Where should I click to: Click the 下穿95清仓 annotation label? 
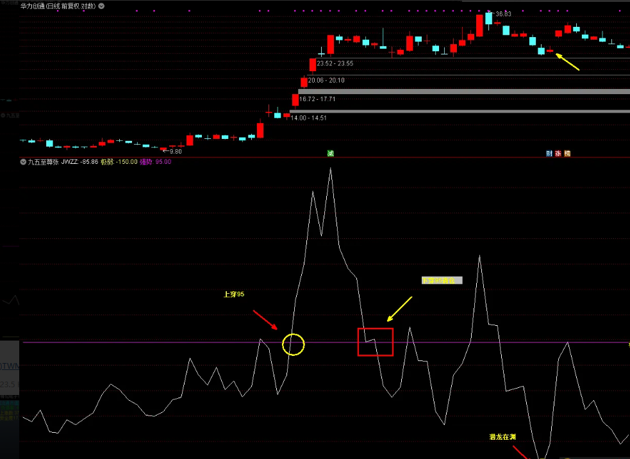440,280
